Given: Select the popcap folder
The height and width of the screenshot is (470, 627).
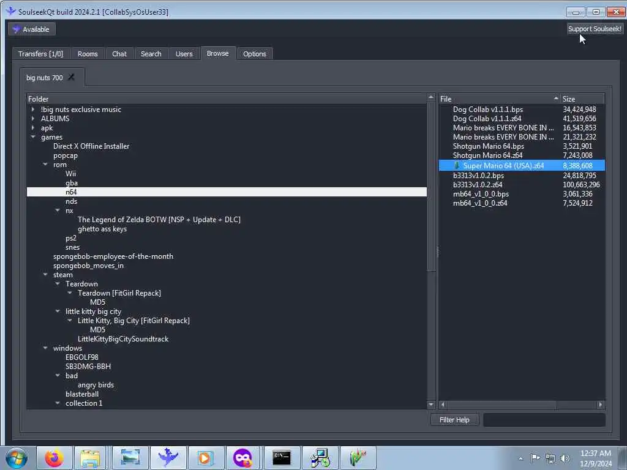Looking at the screenshot, I should 65,155.
